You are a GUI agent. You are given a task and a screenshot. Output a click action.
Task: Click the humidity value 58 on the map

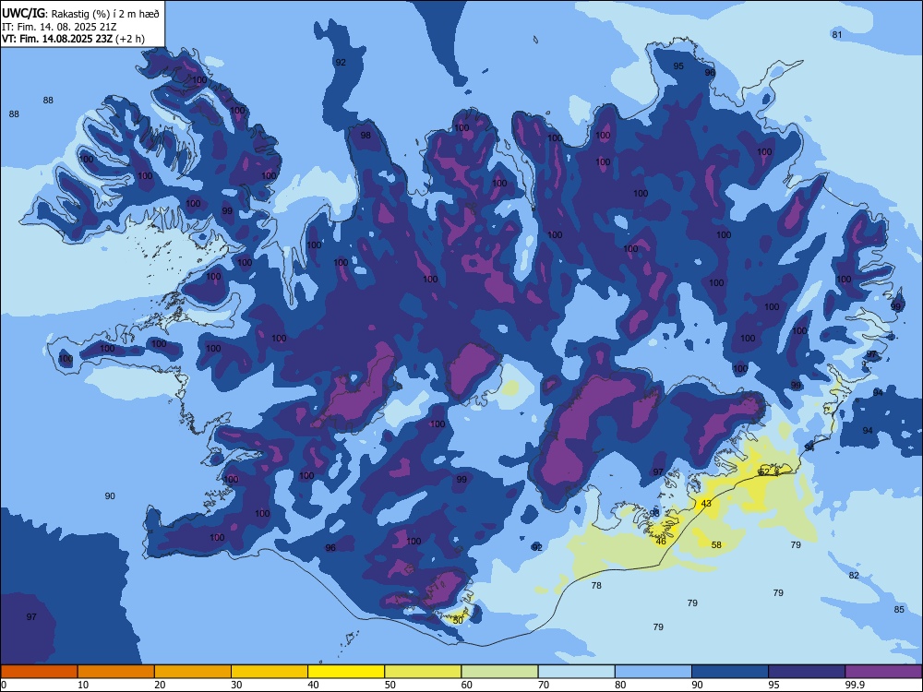click(716, 545)
